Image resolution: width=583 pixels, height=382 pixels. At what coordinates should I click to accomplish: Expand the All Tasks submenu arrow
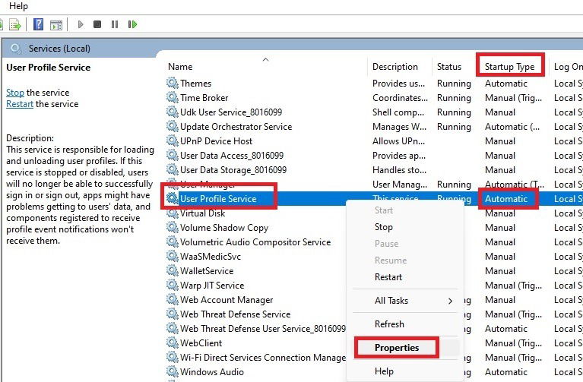tap(450, 301)
